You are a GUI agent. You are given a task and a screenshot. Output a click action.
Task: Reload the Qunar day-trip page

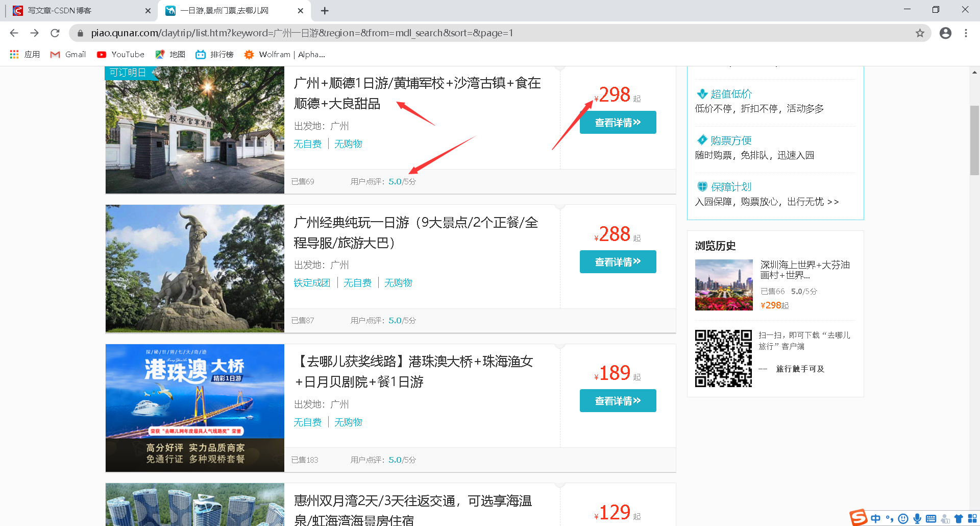click(x=55, y=33)
